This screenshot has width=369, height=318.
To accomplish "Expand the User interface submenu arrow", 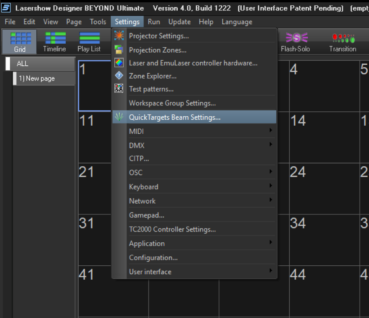I will (271, 270).
